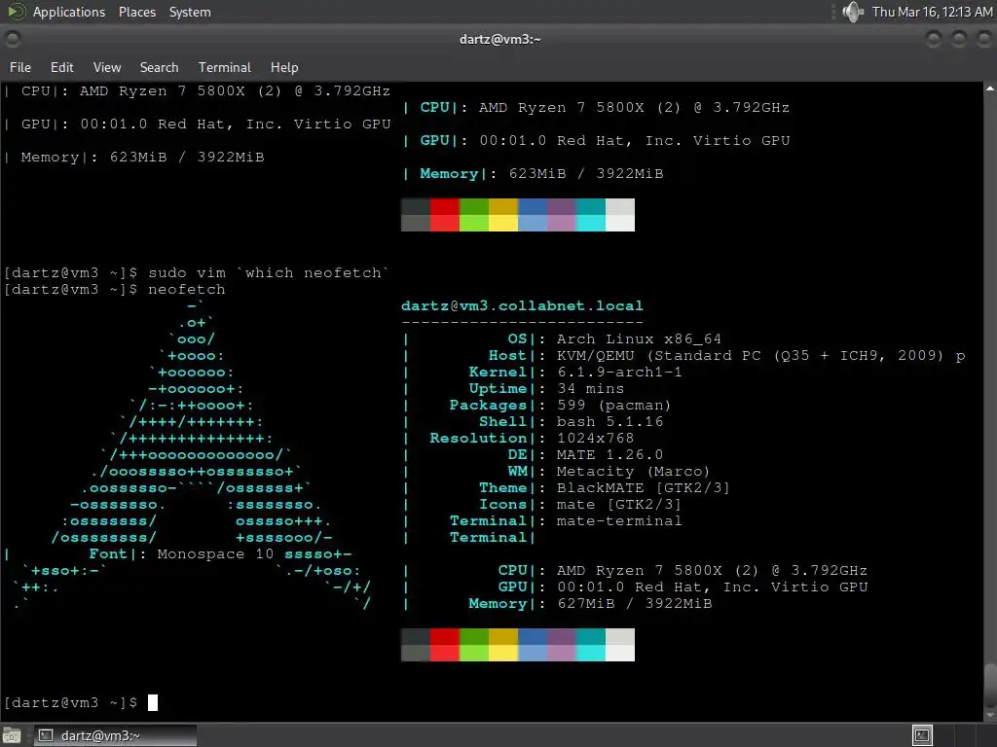Click the '1024x768' resolution value
This screenshot has height=747, width=997.
tap(595, 439)
